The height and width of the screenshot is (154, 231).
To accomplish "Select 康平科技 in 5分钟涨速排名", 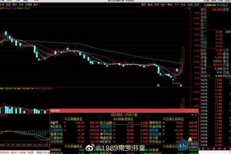I will coord(106,134).
